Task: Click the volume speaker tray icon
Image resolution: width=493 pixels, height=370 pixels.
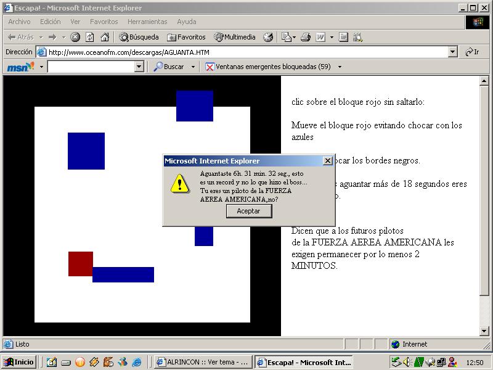Action: click(407, 362)
